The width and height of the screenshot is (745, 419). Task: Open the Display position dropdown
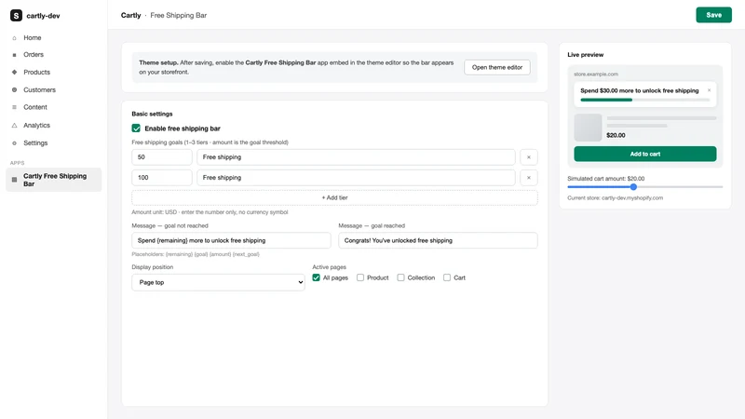[218, 282]
